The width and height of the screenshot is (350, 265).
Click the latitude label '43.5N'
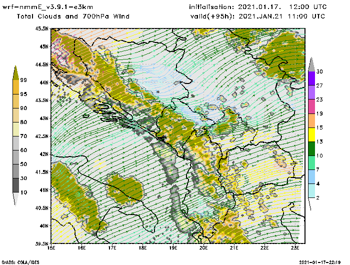click(41, 100)
